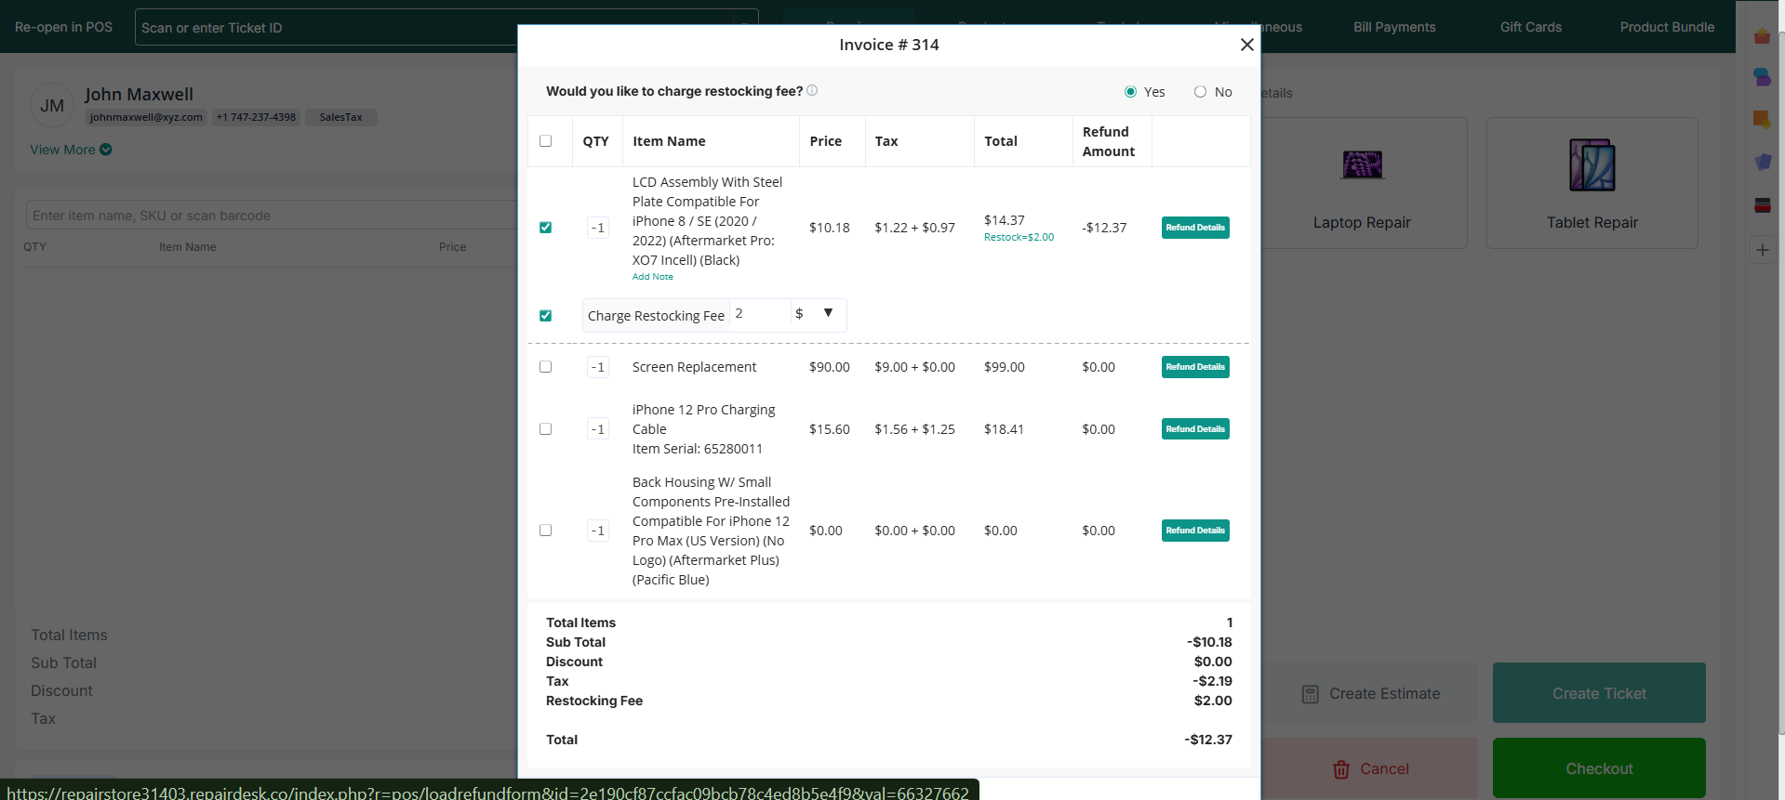Open Bill Payments tab

tap(1394, 27)
